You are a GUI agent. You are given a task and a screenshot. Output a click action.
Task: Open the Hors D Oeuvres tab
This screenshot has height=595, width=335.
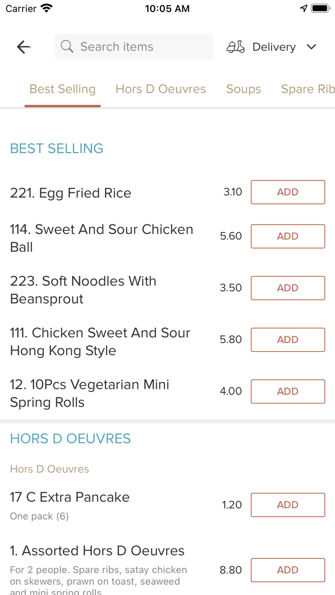[x=160, y=89]
